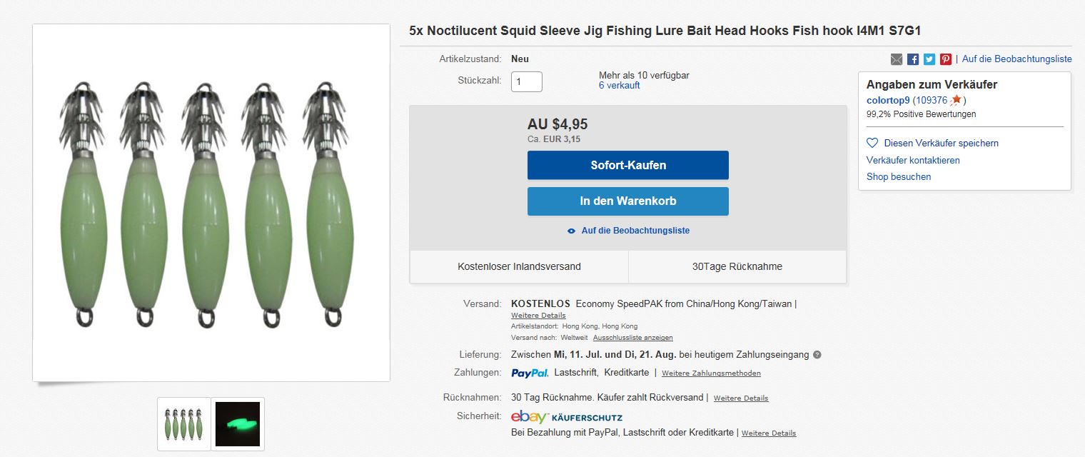
Task: Share listing on Pinterest icon
Action: point(946,59)
